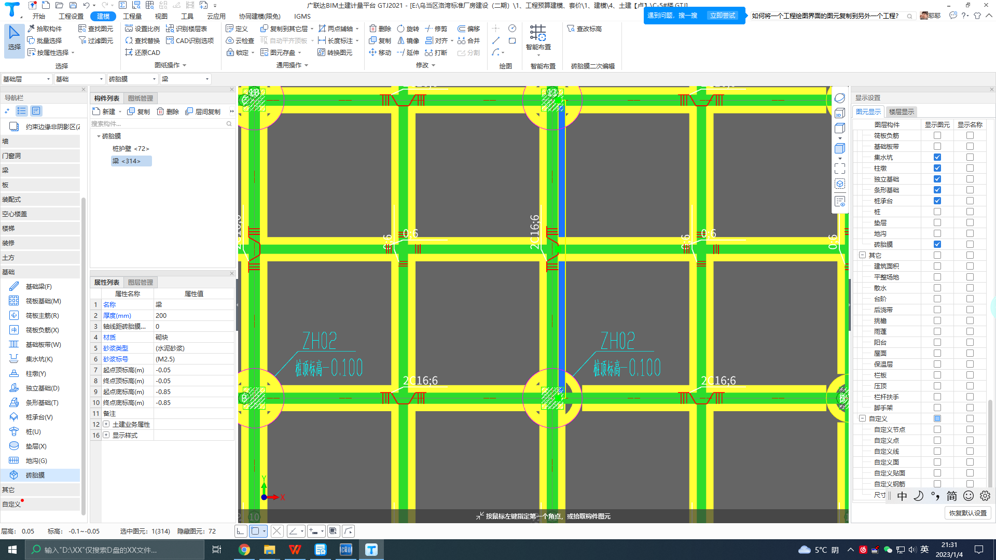Screen dimensions: 996x560
Task: Open Chrome from taskbar
Action: click(244, 550)
